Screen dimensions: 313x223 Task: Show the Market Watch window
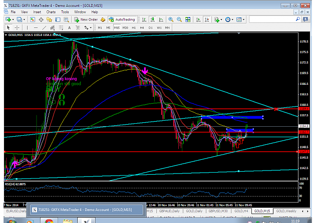[33, 19]
